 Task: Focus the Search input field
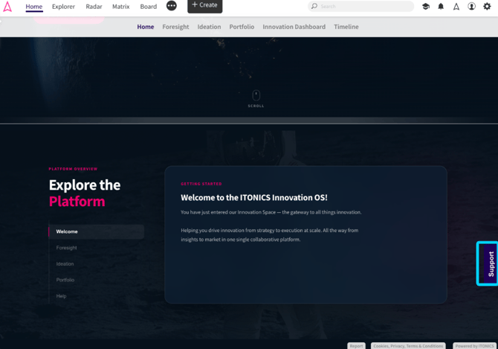click(x=360, y=7)
